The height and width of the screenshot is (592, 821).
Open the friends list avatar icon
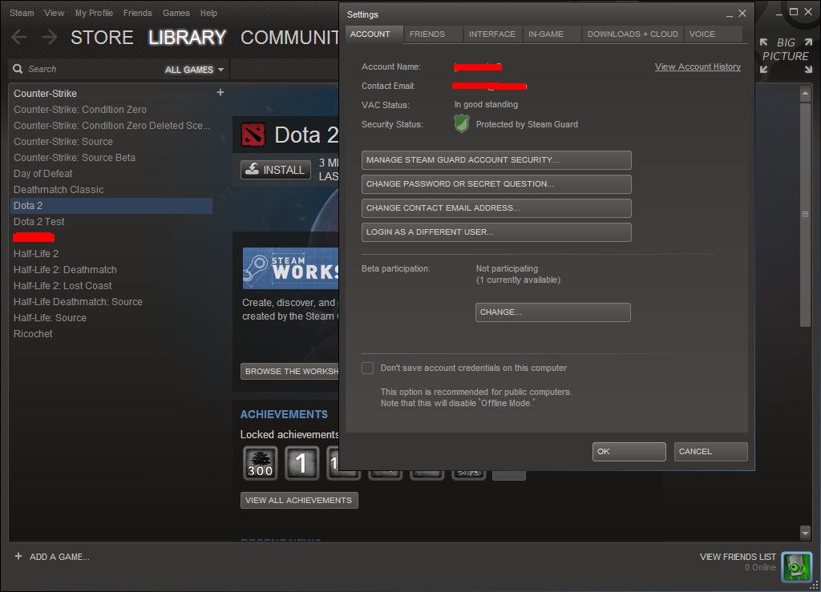(796, 566)
